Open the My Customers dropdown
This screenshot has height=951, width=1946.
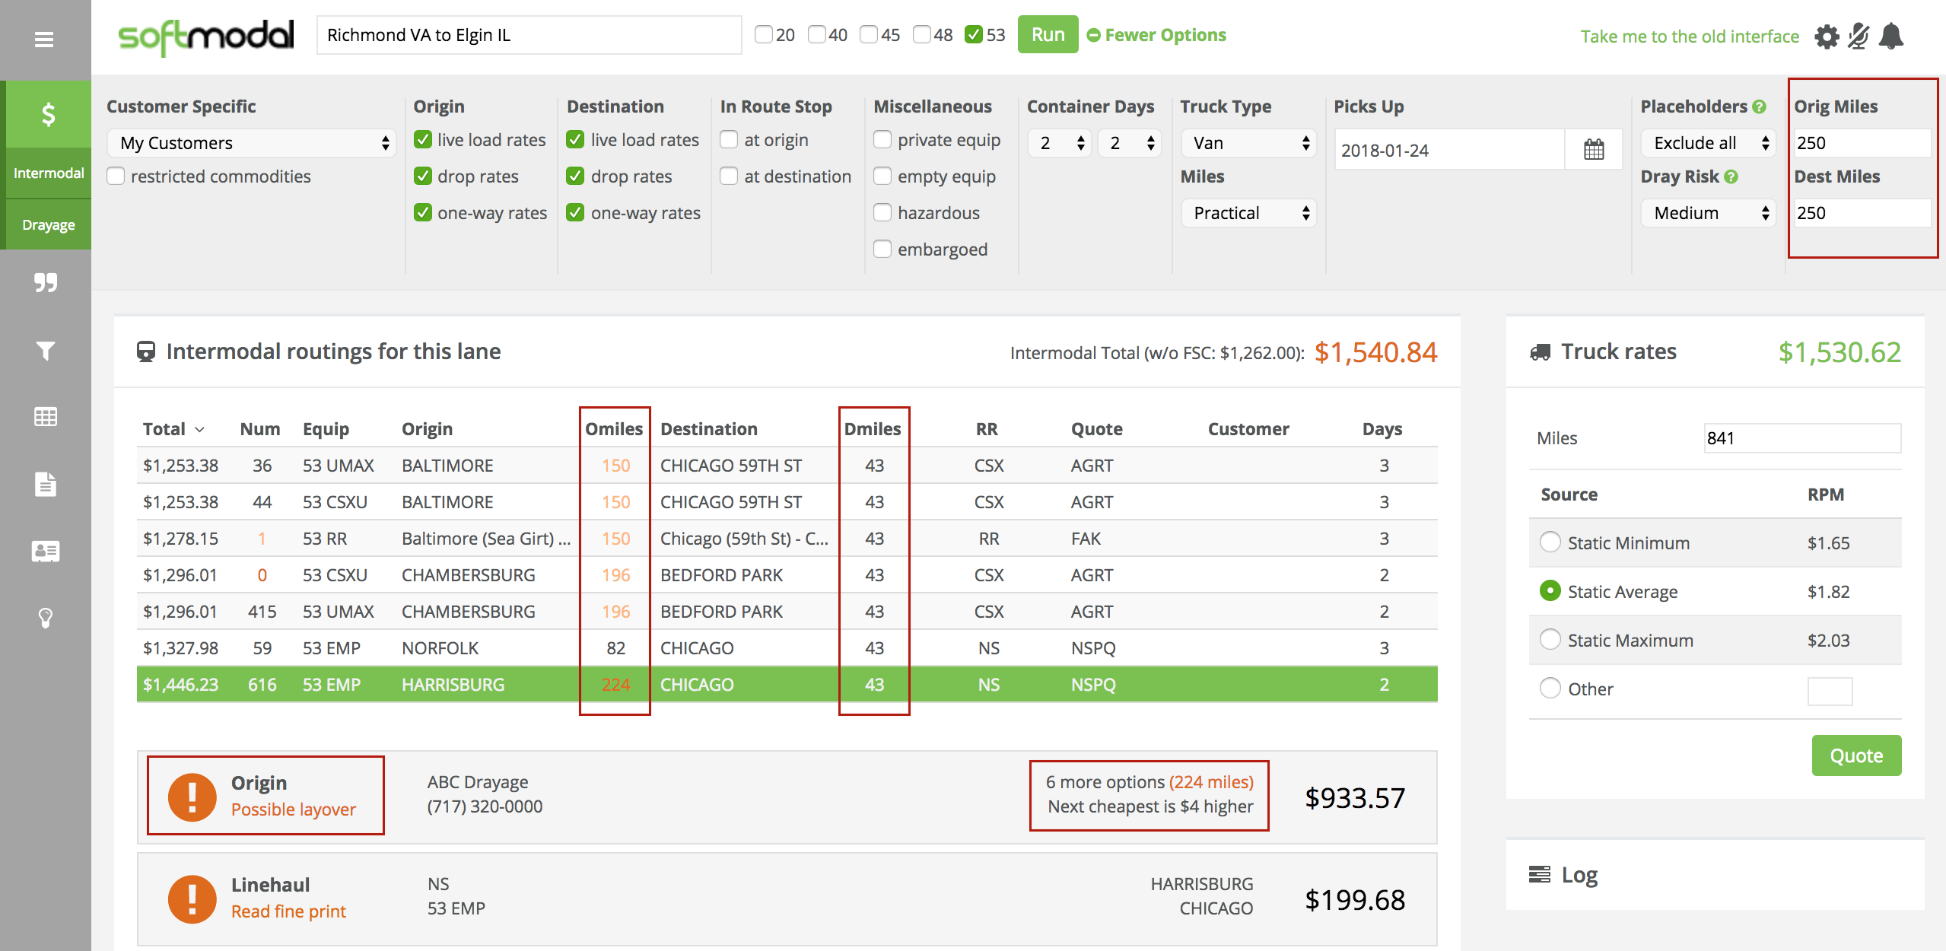pyautogui.click(x=252, y=143)
